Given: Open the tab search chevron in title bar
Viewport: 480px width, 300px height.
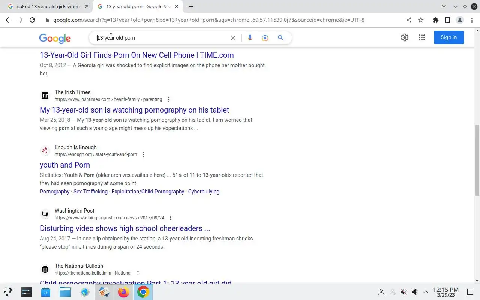Looking at the screenshot, I should click(444, 6).
